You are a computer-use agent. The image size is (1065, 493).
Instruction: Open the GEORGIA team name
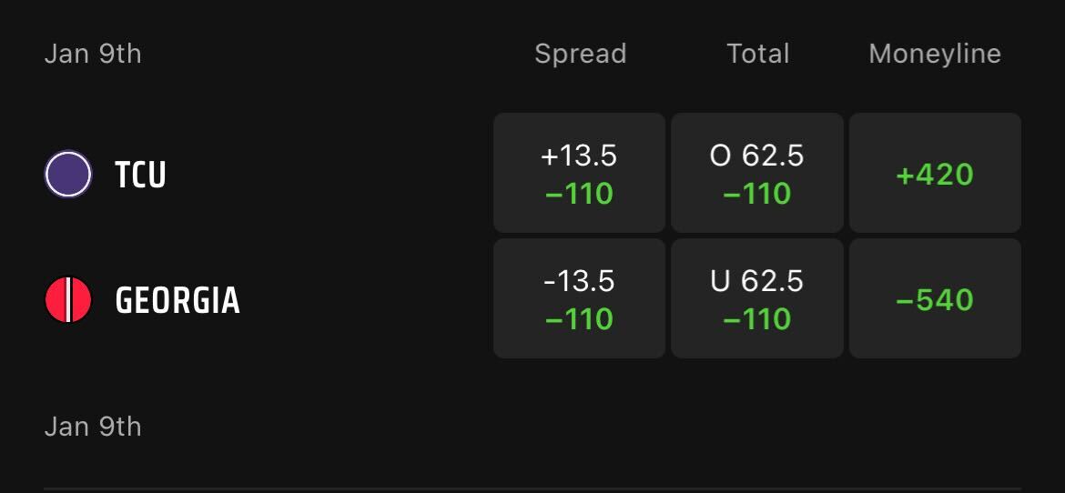point(177,300)
